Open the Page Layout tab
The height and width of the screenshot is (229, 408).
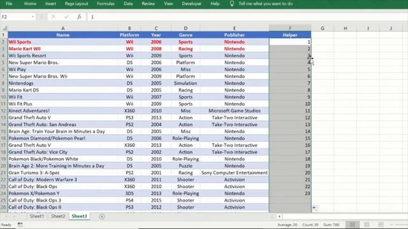pyautogui.click(x=76, y=4)
